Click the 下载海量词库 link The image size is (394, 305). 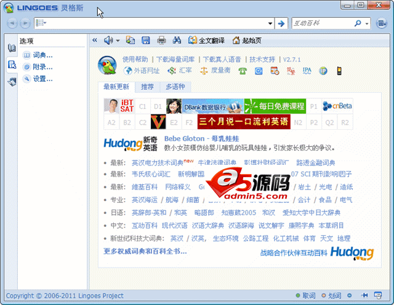[x=175, y=60]
